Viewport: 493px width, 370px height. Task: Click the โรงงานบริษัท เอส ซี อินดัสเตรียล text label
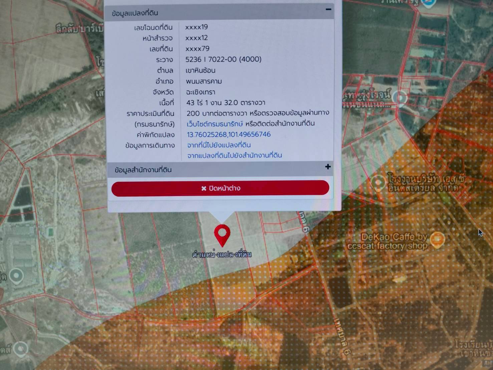click(426, 183)
